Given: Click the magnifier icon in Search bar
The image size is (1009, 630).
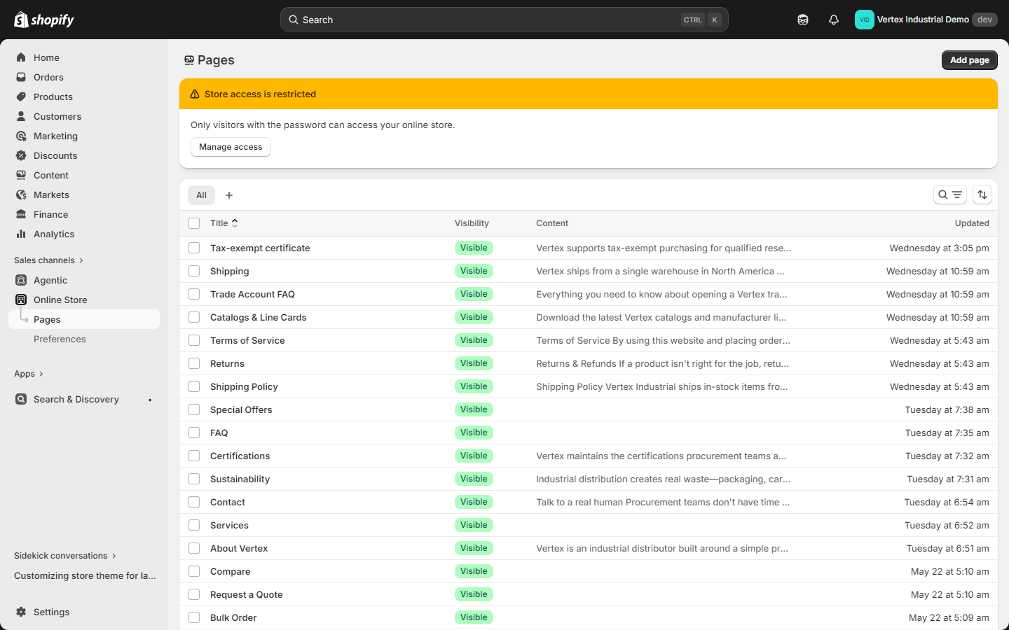Looking at the screenshot, I should 294,20.
